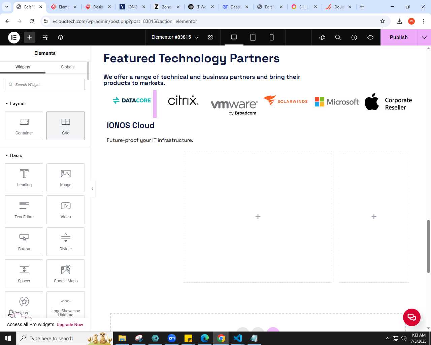The image size is (431, 345).
Task: Click the canvas vertical scrollbar thumb
Action: click(428, 246)
